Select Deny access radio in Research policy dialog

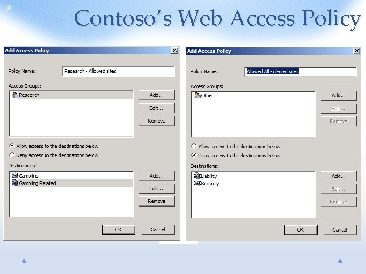pos(12,155)
